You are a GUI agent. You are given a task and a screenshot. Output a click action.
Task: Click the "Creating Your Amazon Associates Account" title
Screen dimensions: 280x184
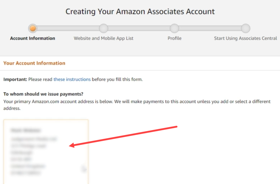[x=140, y=12]
